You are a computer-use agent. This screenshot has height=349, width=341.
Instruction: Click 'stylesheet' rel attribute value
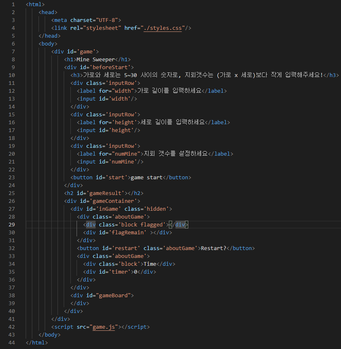[x=102, y=28]
